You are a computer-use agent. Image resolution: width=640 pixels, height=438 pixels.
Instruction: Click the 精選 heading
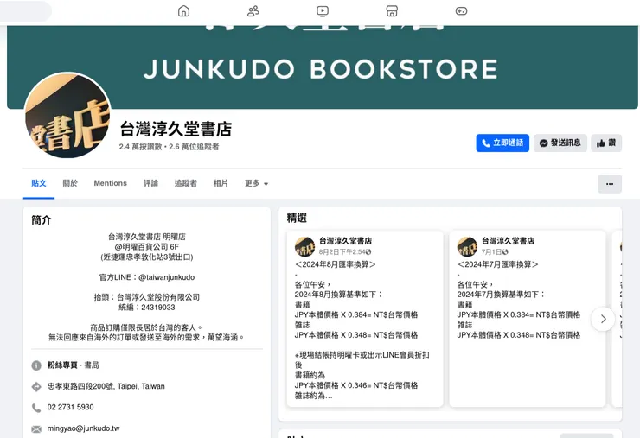click(297, 219)
